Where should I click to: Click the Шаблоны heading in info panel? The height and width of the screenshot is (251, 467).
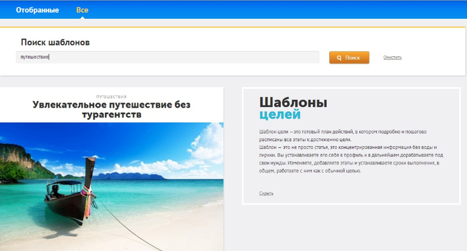(x=293, y=102)
